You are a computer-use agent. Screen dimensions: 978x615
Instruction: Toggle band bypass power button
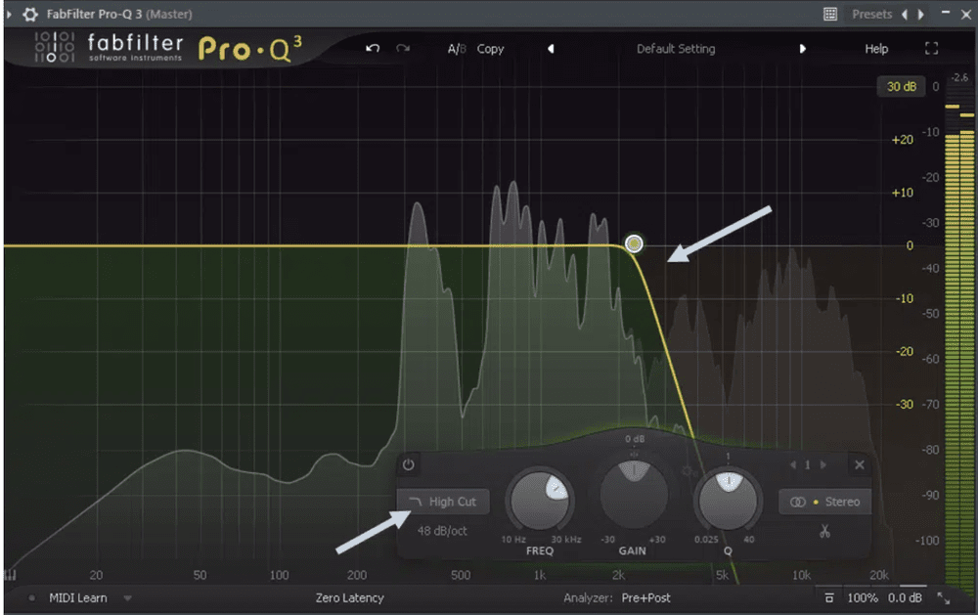[408, 464]
